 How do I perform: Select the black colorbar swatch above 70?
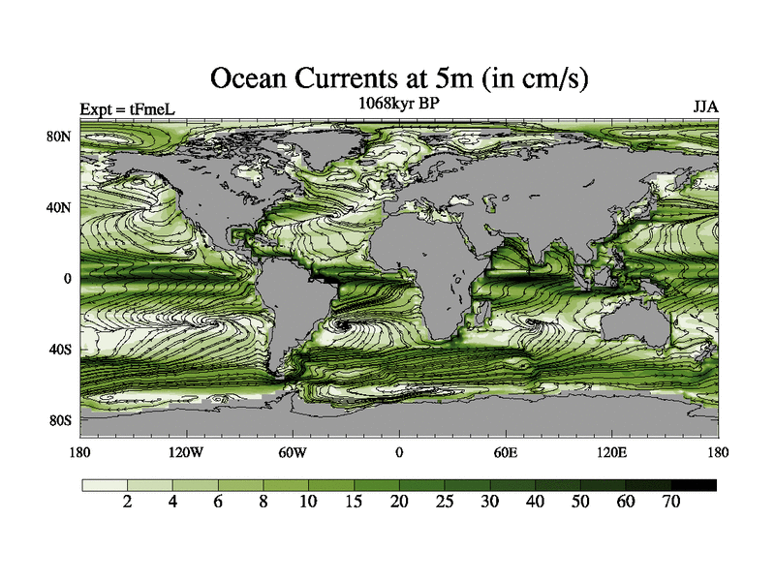tap(694, 485)
